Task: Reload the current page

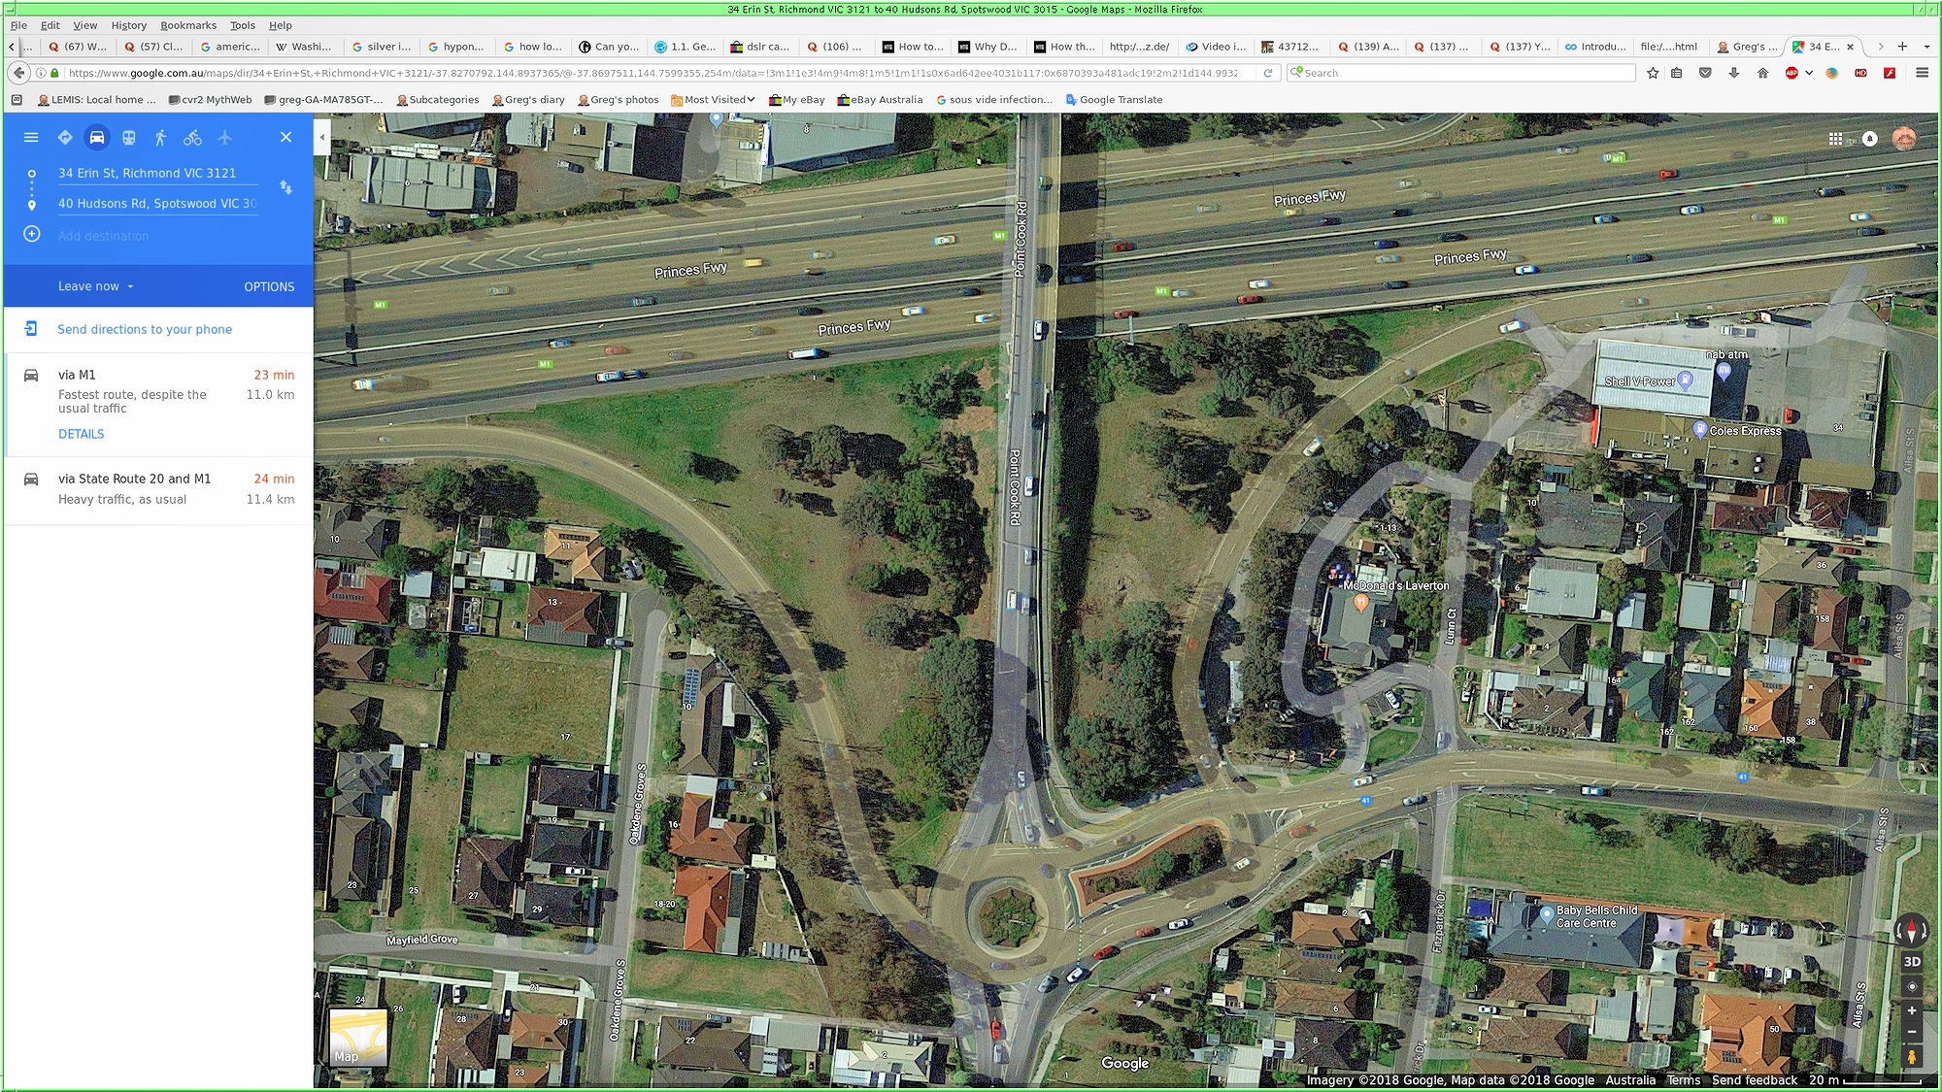Action: point(1267,73)
